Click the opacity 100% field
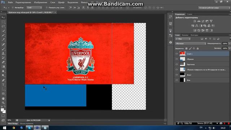231x130 pixels. point(225,44)
